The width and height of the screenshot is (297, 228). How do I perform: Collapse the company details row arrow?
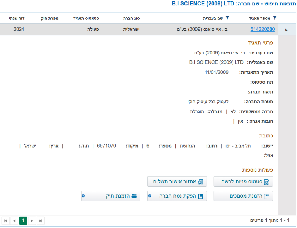(287, 30)
